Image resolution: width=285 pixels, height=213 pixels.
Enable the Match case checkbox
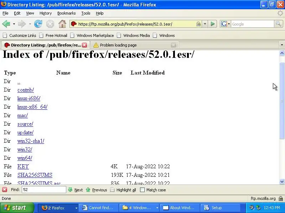[x=142, y=190]
